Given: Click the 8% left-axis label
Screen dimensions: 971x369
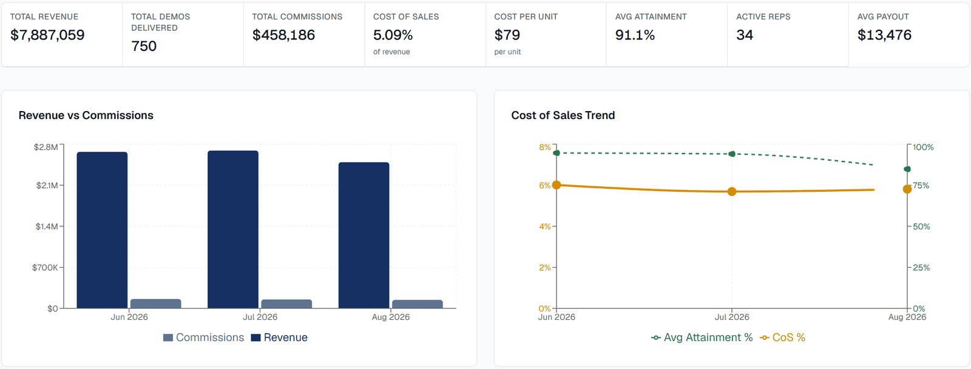Looking at the screenshot, I should tap(545, 147).
